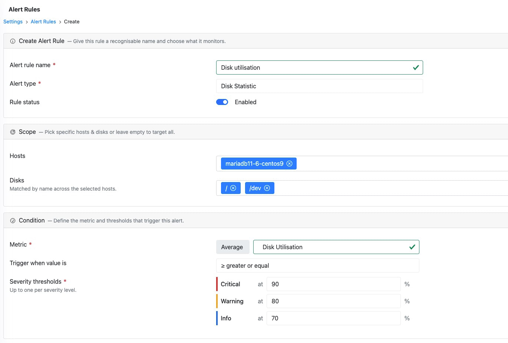This screenshot has height=343, width=508.
Task: Click the Hosts field label
Action: (x=17, y=156)
